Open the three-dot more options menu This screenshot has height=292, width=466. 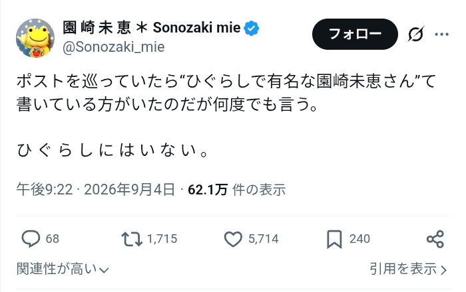(441, 35)
